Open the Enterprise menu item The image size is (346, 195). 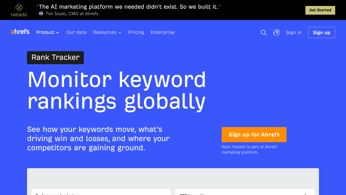click(x=162, y=32)
